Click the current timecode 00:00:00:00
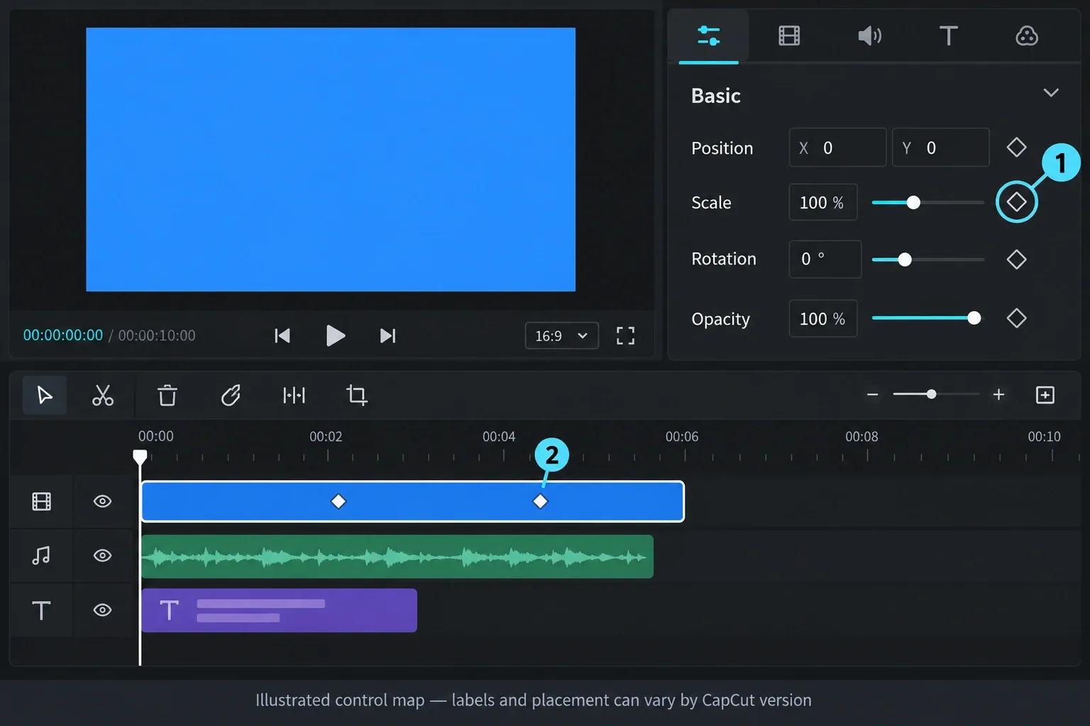The height and width of the screenshot is (726, 1090). click(63, 335)
